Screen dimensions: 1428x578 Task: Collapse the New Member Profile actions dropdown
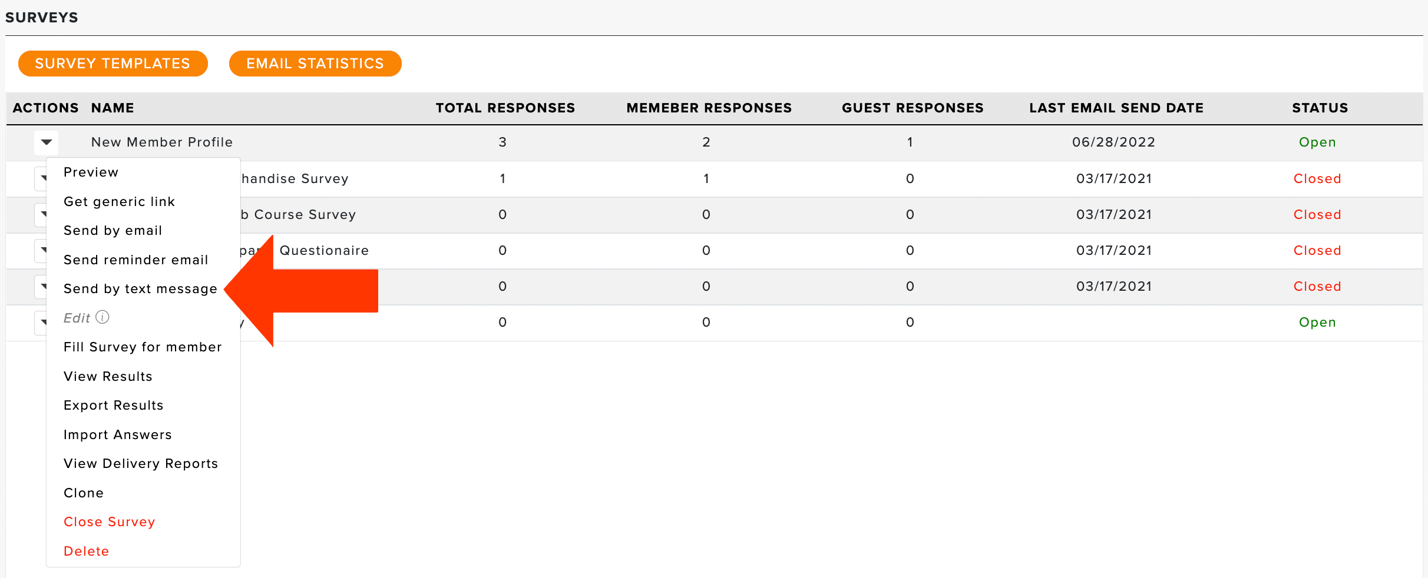(x=46, y=142)
